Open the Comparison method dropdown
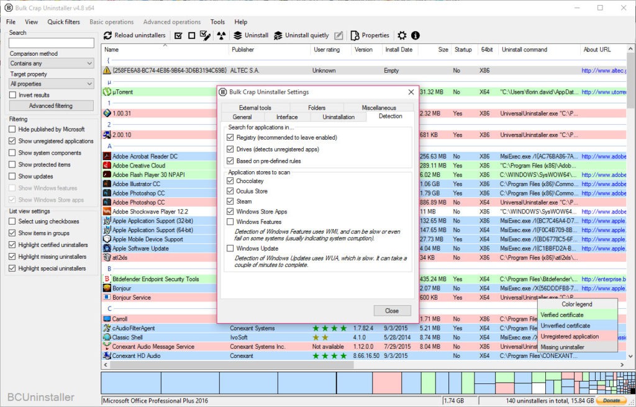 [52, 63]
